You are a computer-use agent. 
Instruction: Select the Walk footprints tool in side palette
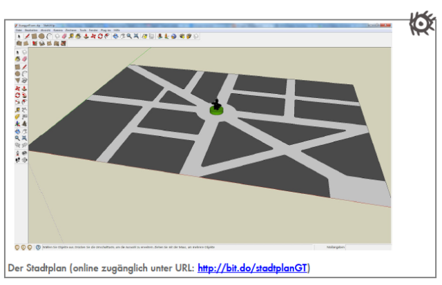tap(17, 159)
